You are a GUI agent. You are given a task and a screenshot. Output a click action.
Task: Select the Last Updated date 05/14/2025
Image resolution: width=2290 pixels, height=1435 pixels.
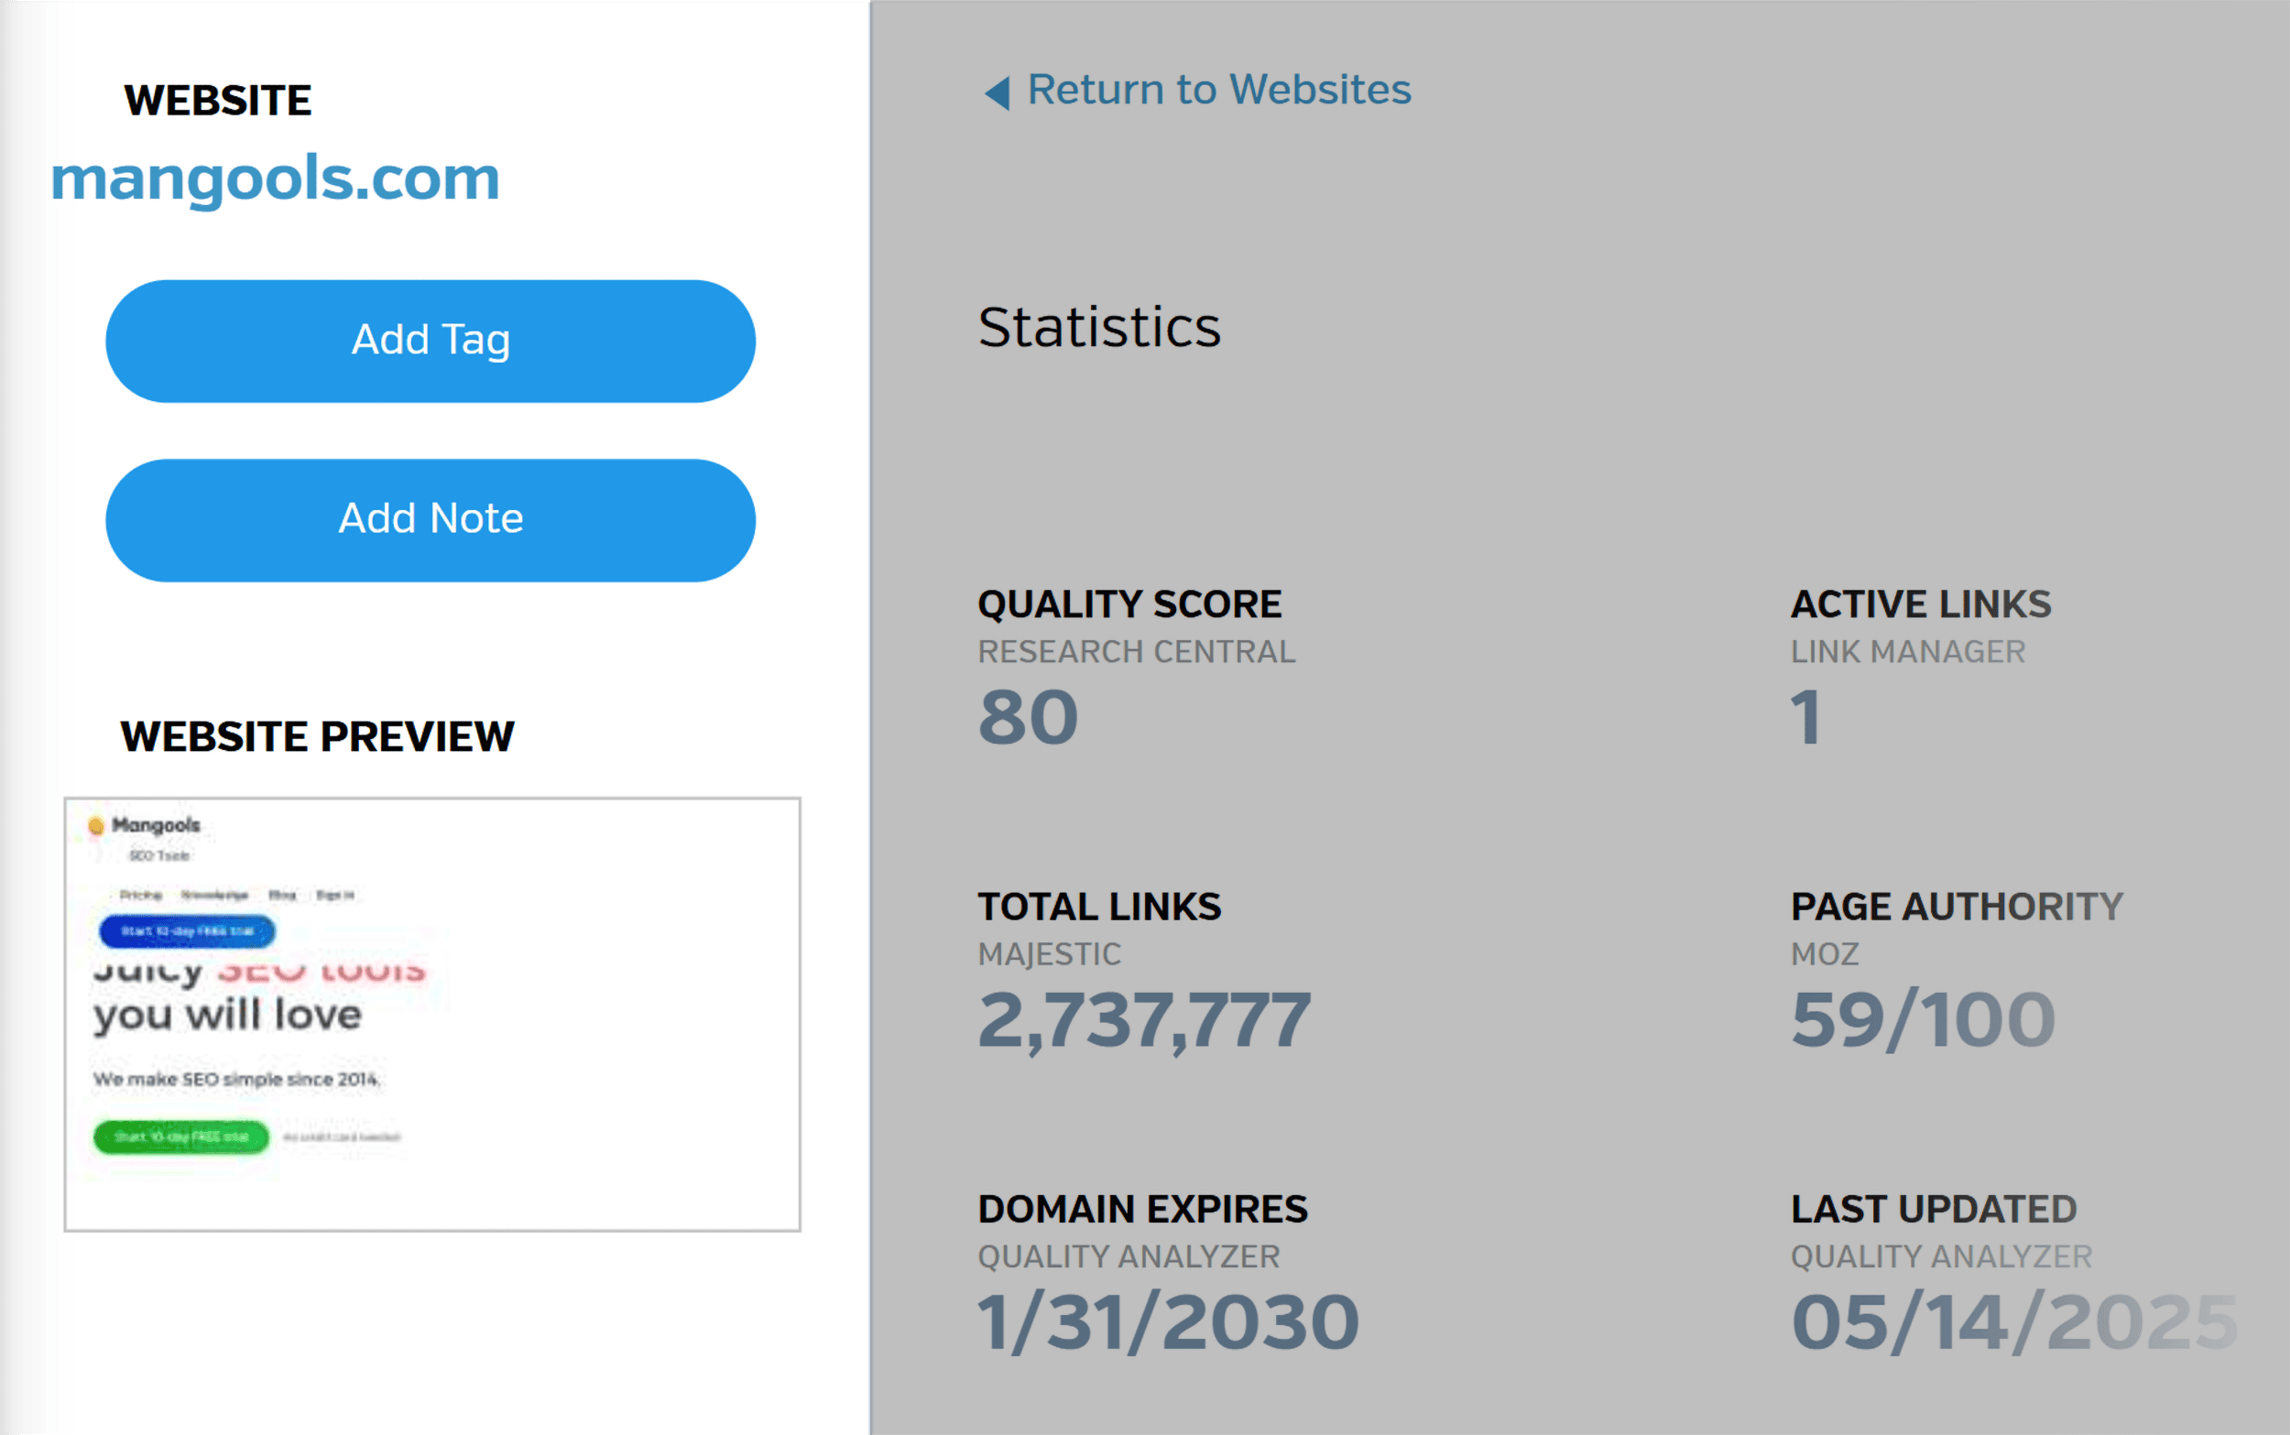click(x=2014, y=1323)
